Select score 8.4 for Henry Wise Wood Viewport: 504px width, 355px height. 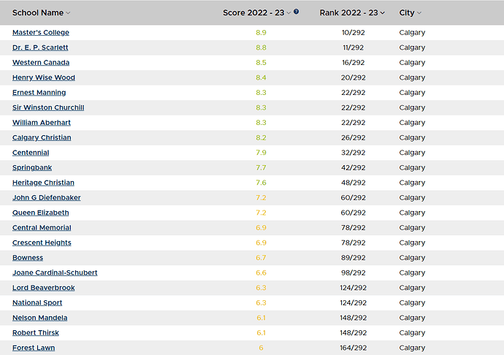(261, 77)
